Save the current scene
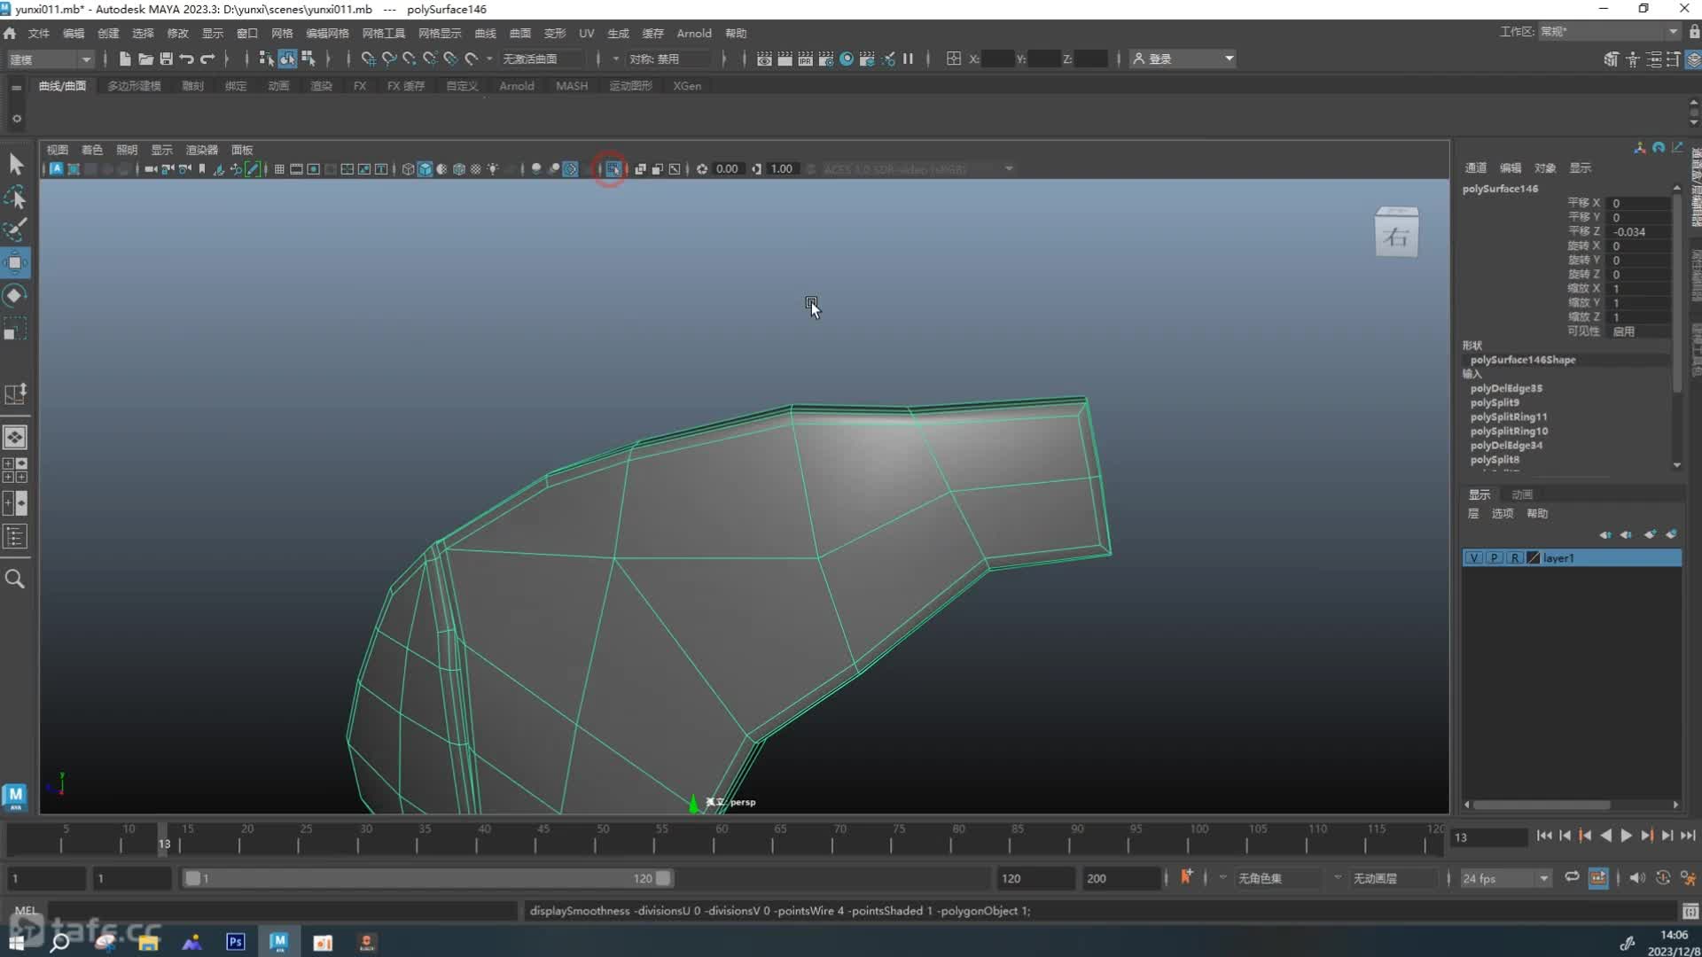This screenshot has height=957, width=1702. [166, 58]
